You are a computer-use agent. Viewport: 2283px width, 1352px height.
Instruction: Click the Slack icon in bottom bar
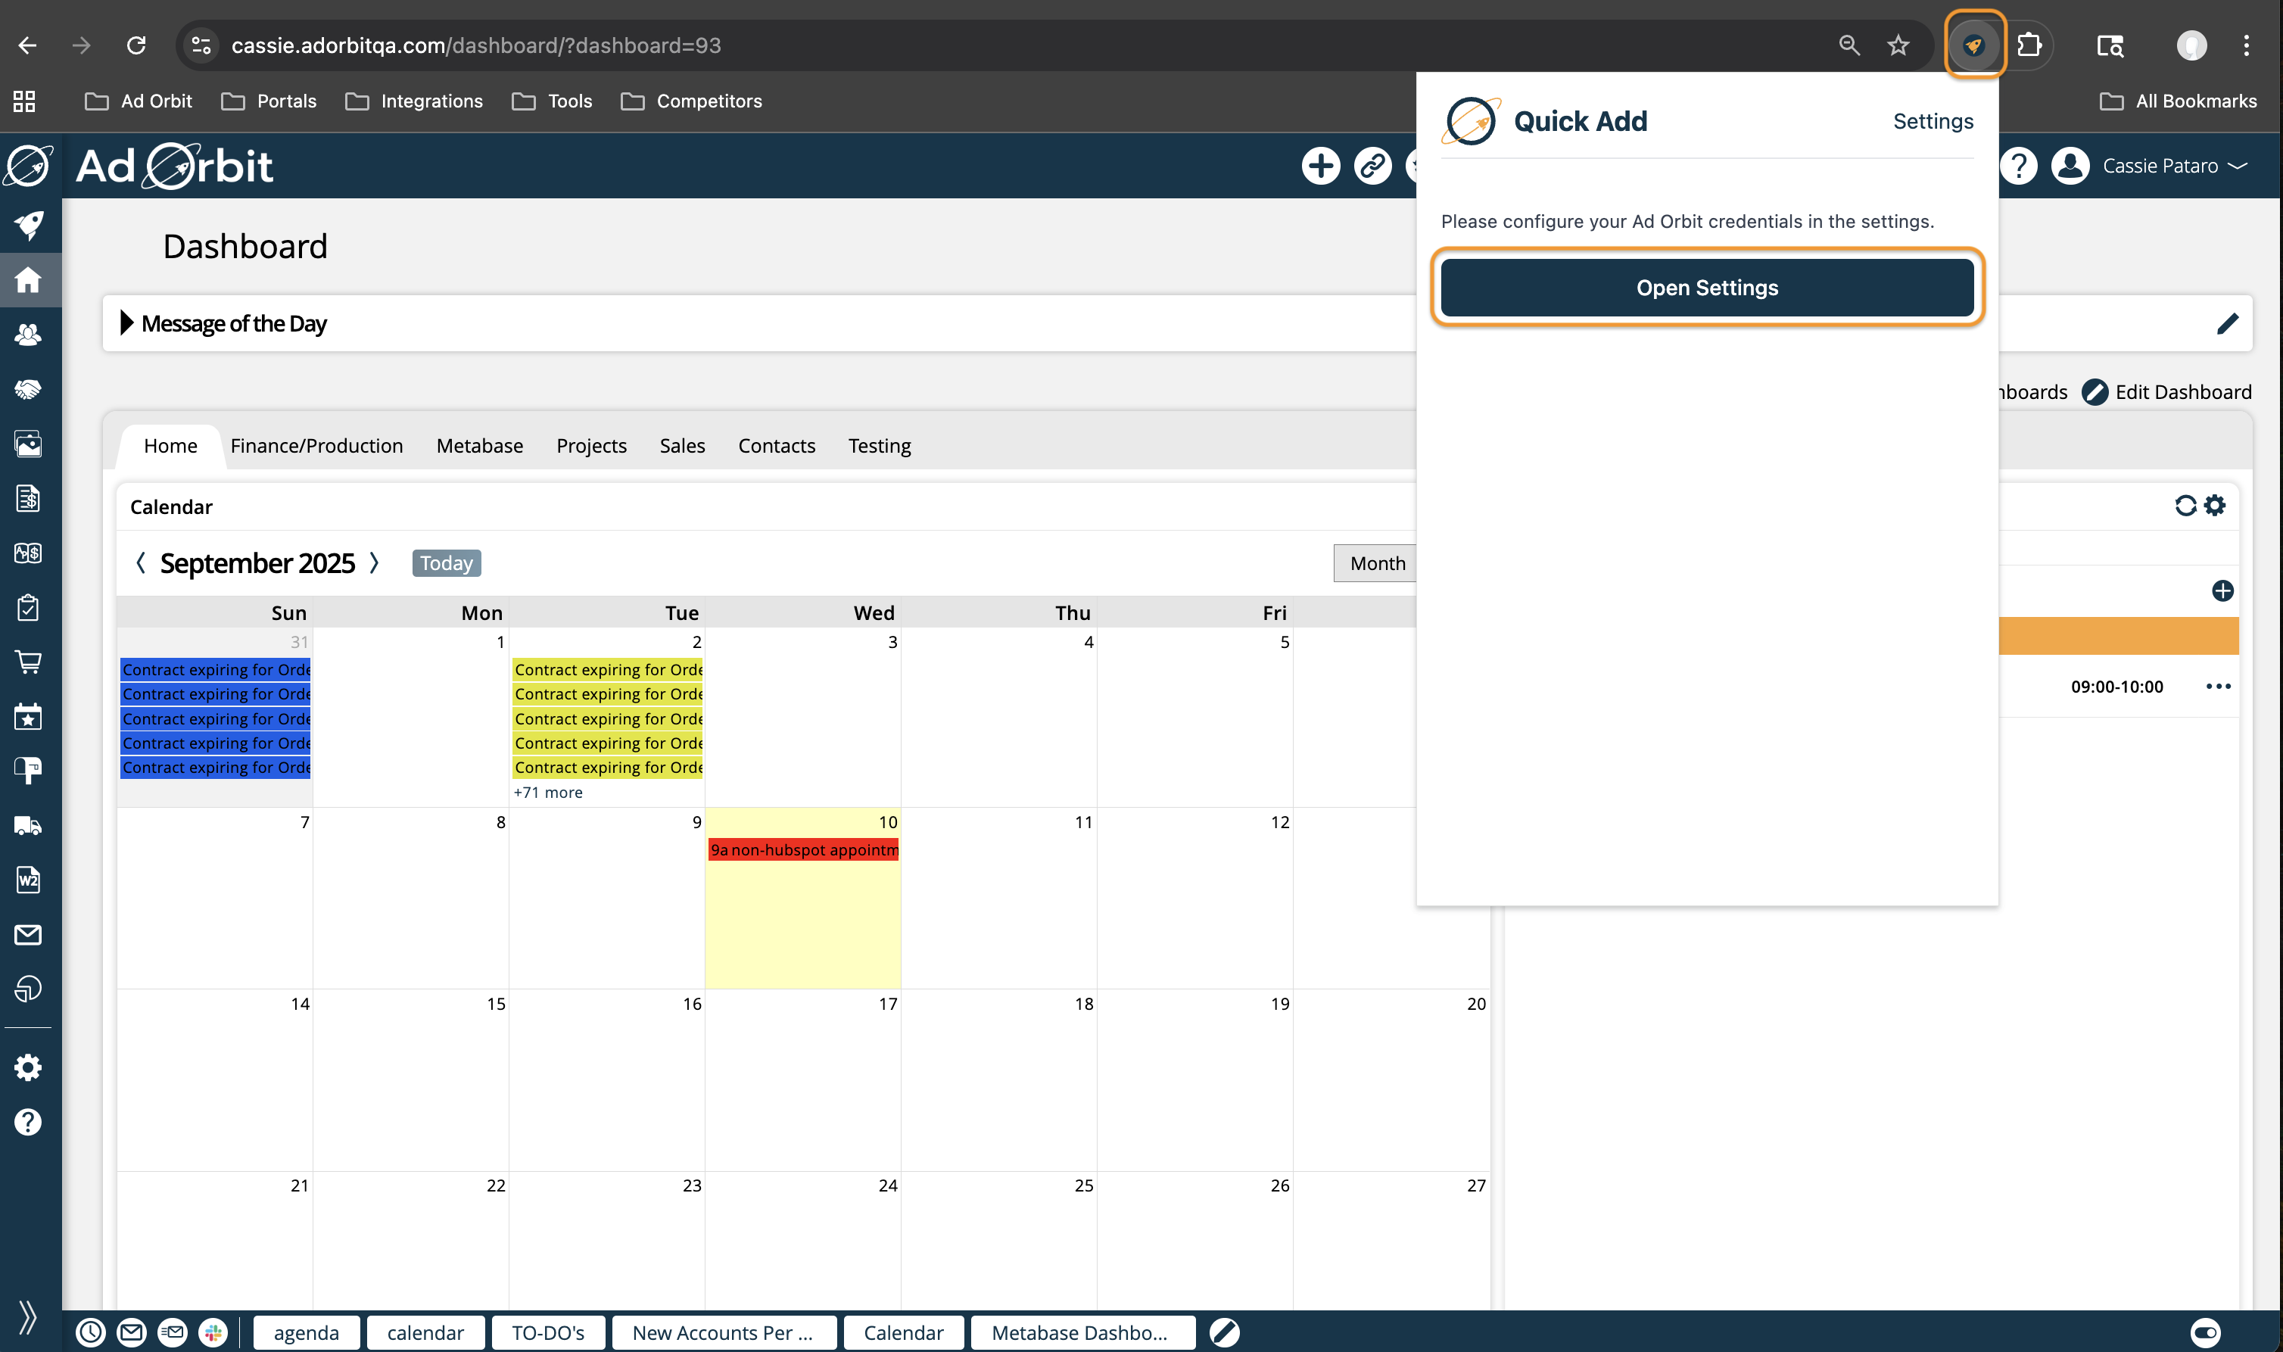pos(213,1333)
